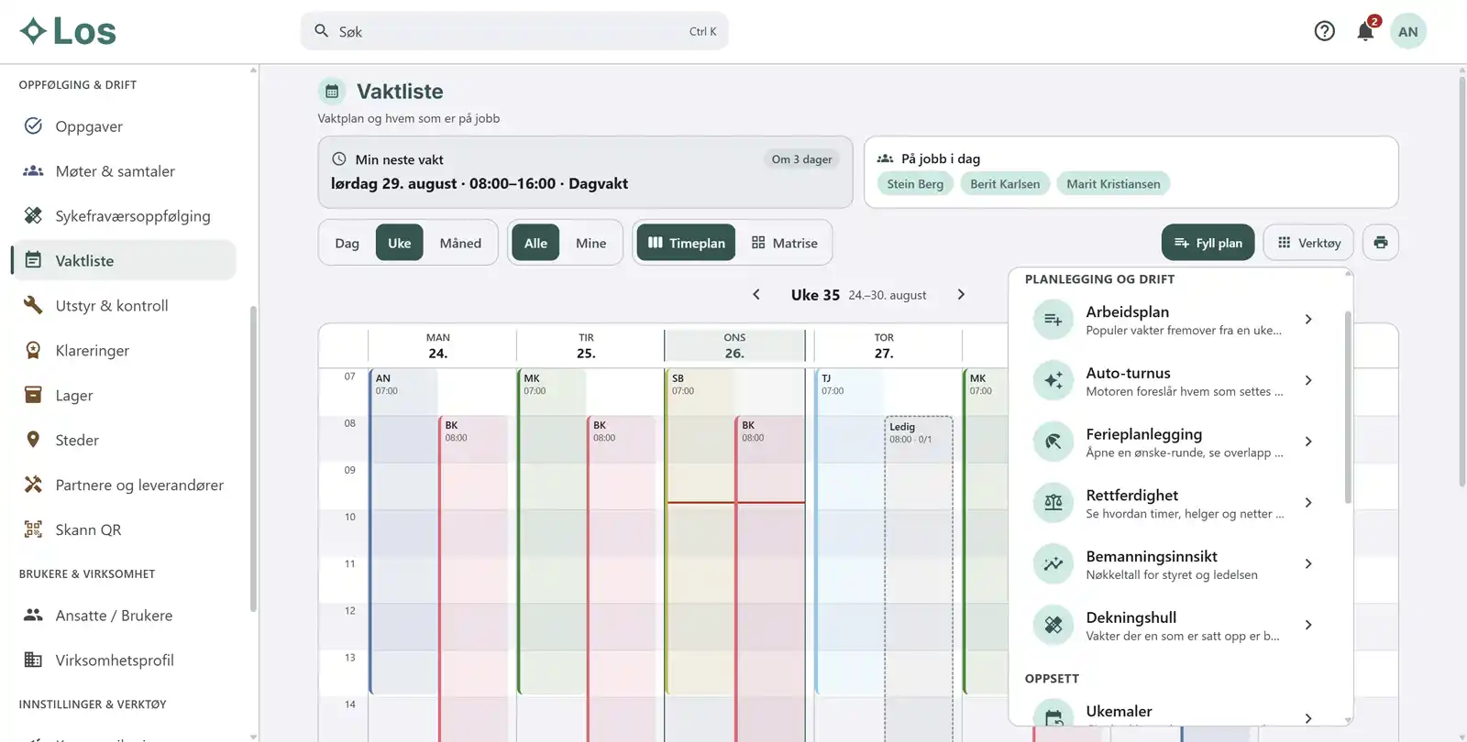
Task: Click the Auto-turnus sparkle icon
Action: (1053, 380)
